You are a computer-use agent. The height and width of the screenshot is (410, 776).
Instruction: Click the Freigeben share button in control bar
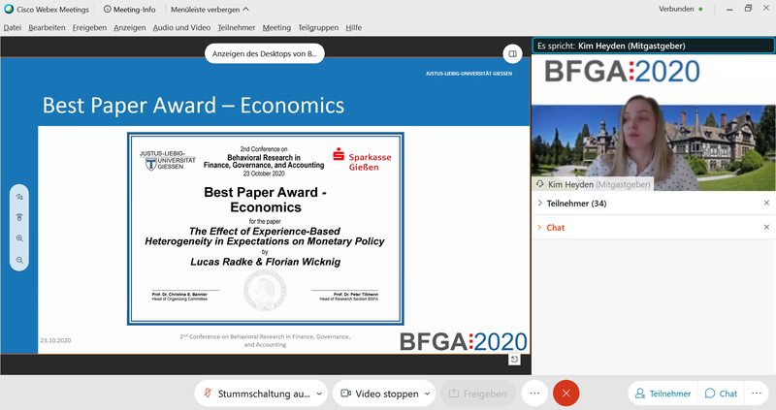click(x=478, y=394)
